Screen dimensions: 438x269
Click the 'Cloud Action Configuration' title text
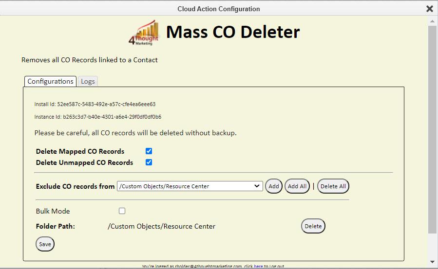tap(219, 9)
